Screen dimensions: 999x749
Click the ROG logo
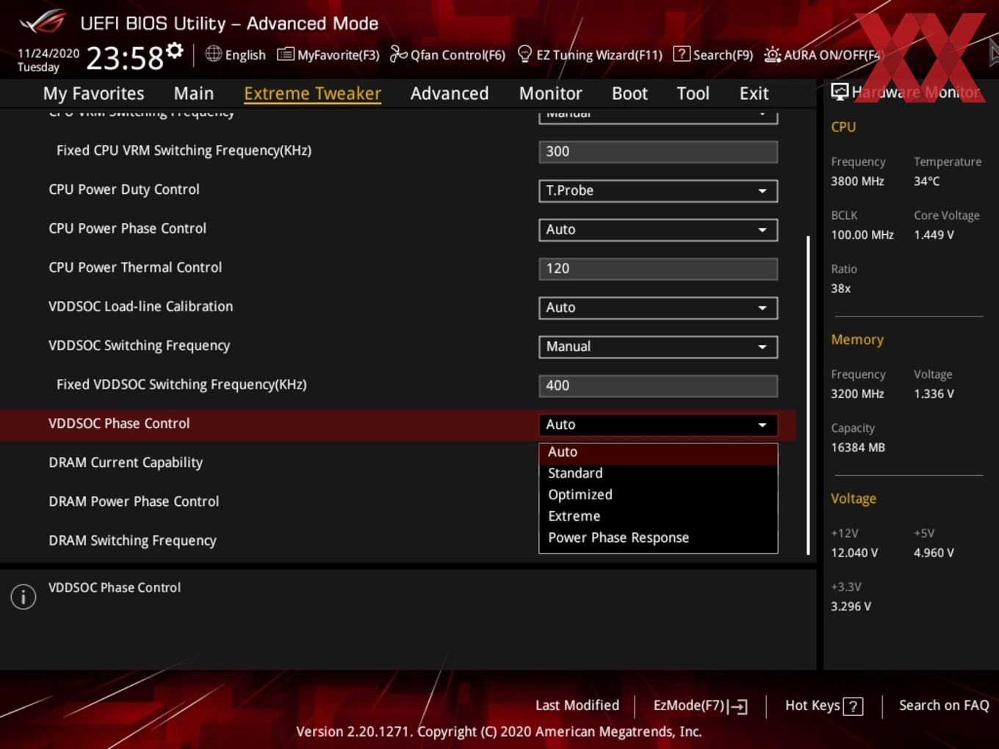43,22
